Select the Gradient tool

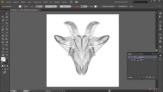tap(7, 42)
